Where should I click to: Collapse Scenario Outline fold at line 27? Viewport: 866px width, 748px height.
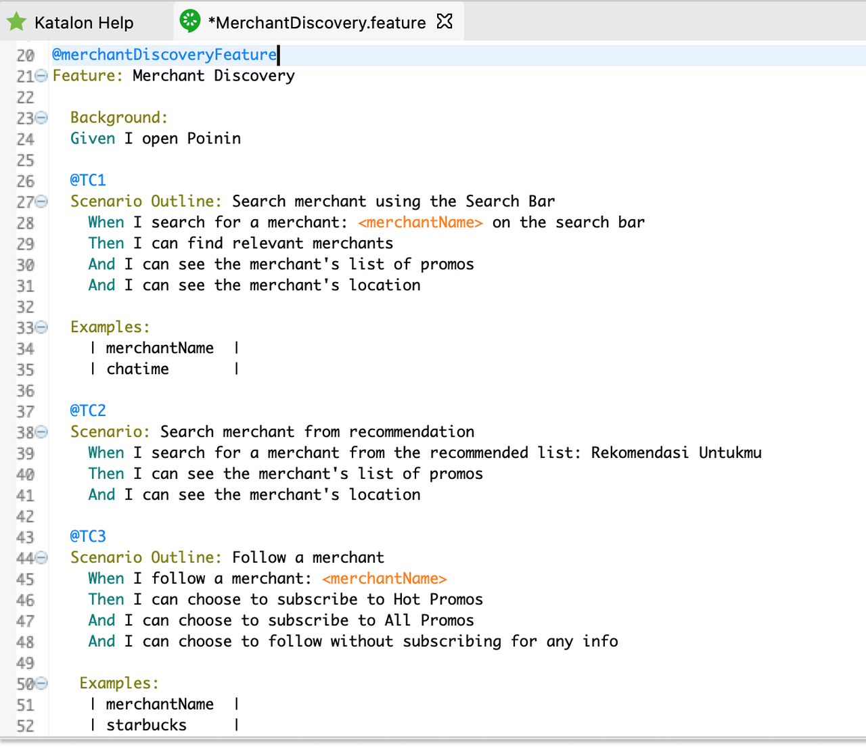tap(42, 202)
